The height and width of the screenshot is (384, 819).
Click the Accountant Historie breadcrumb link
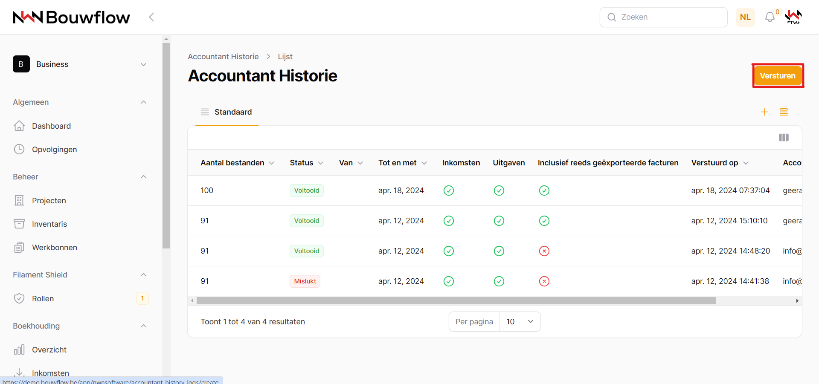point(223,57)
